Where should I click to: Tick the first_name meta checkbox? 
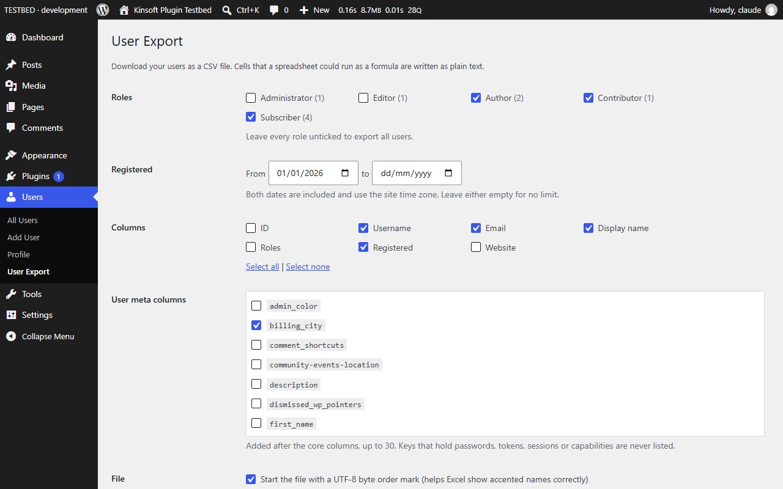pos(256,423)
